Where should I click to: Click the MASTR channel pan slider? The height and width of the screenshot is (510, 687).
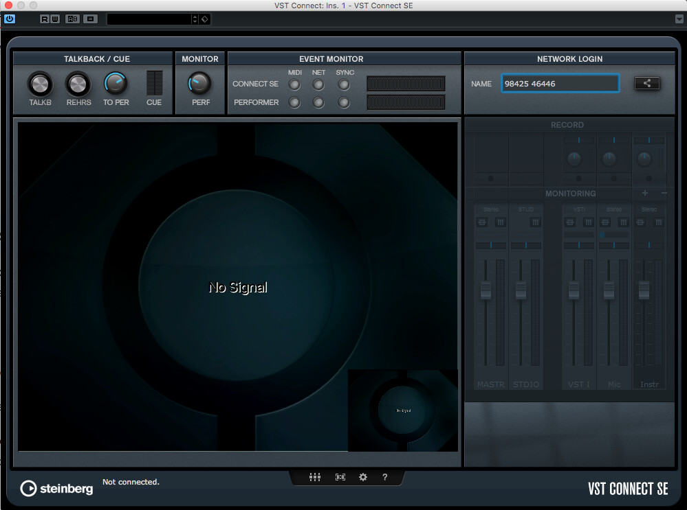491,245
